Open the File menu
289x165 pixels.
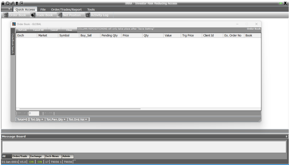pyautogui.click(x=43, y=10)
